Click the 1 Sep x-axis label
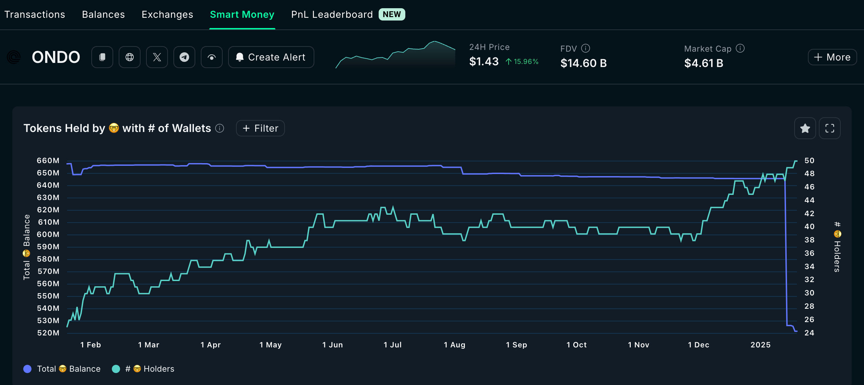The image size is (864, 385). point(516,345)
